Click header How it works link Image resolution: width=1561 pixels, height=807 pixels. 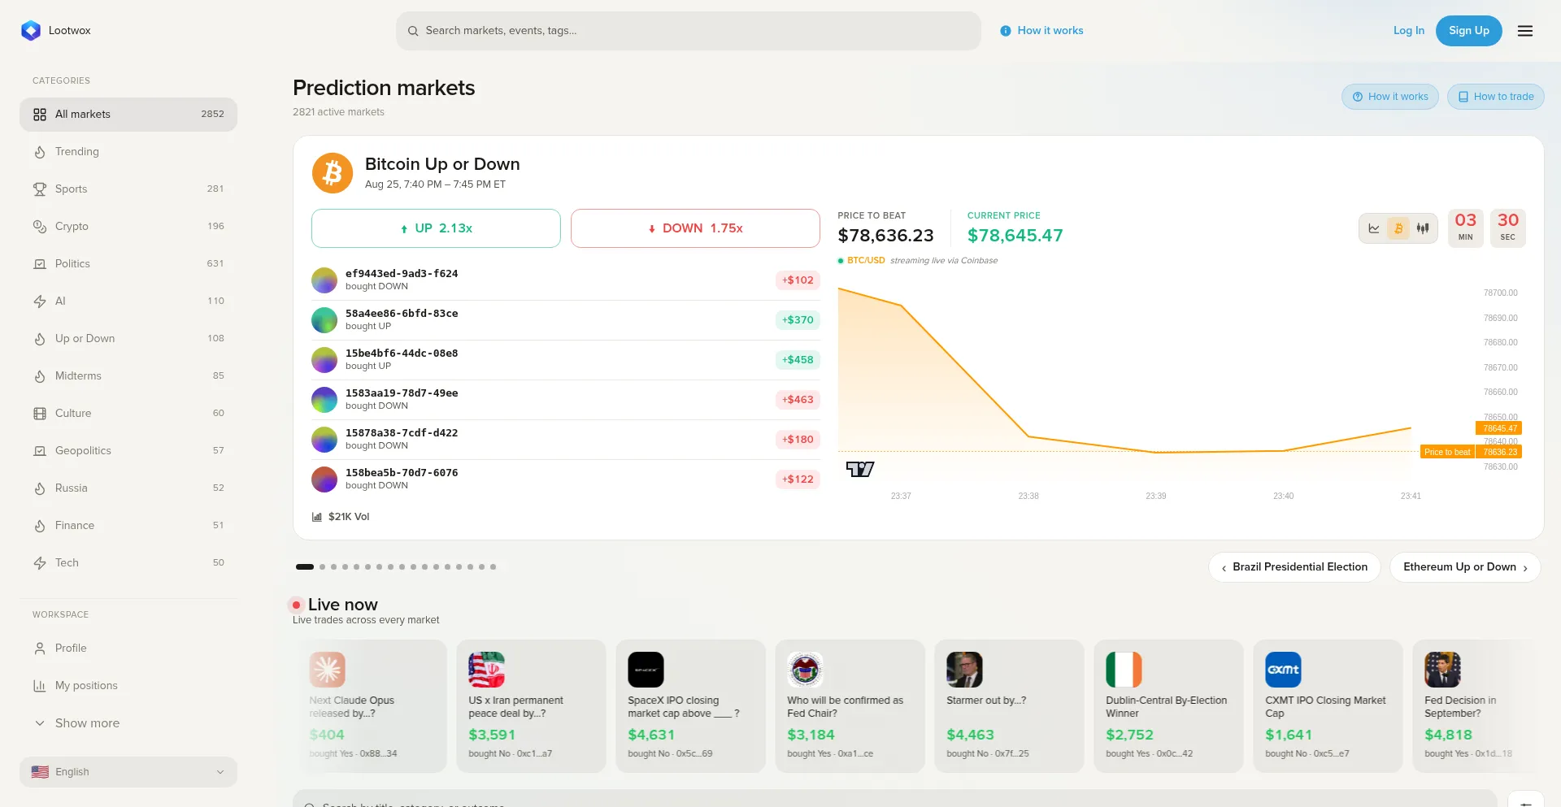click(x=1042, y=31)
